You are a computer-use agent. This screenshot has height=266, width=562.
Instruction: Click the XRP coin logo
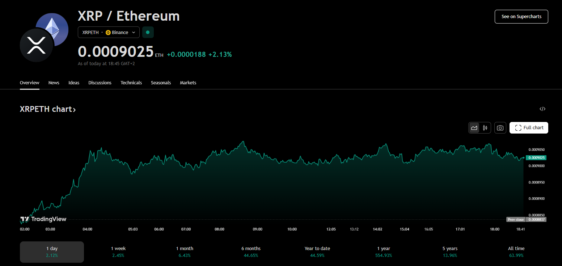pos(37,45)
